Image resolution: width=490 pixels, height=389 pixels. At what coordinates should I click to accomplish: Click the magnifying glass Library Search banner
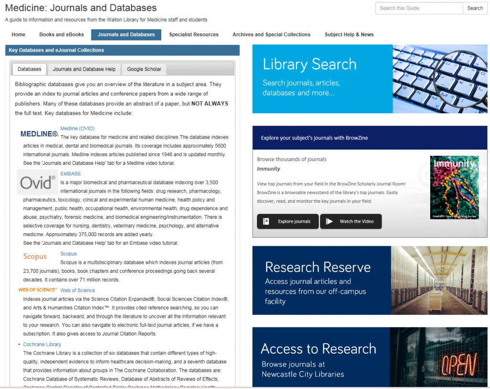coord(368,79)
